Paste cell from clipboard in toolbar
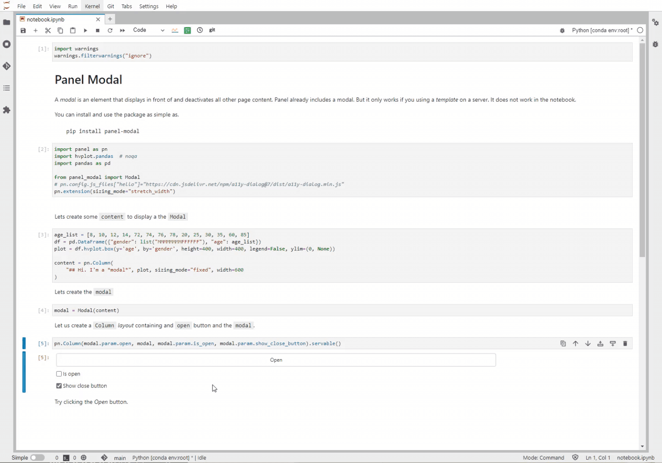Screen dimensions: 662x463 [x=73, y=30]
